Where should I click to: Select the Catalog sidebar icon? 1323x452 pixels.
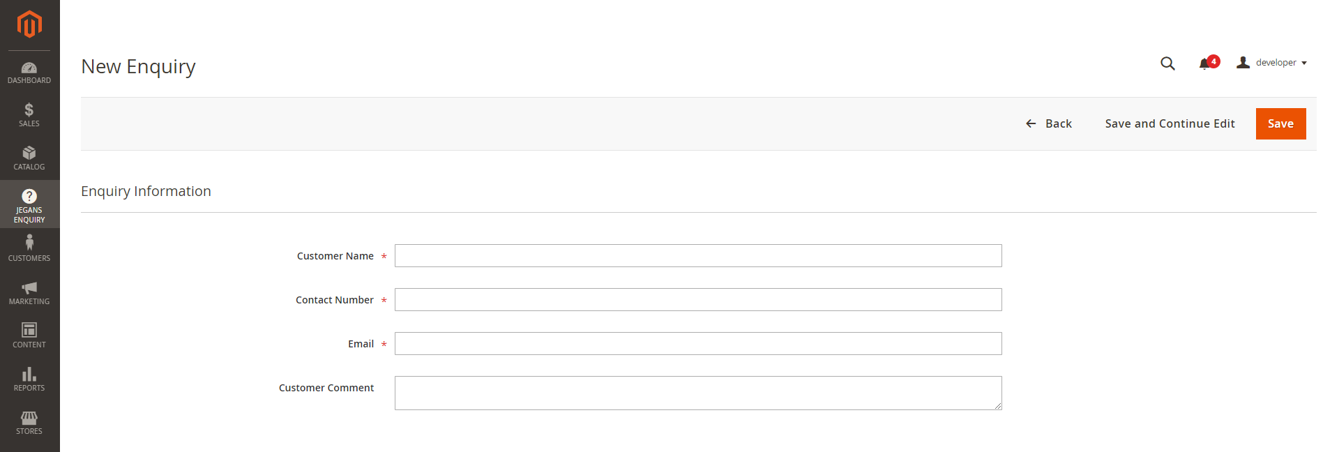[29, 158]
